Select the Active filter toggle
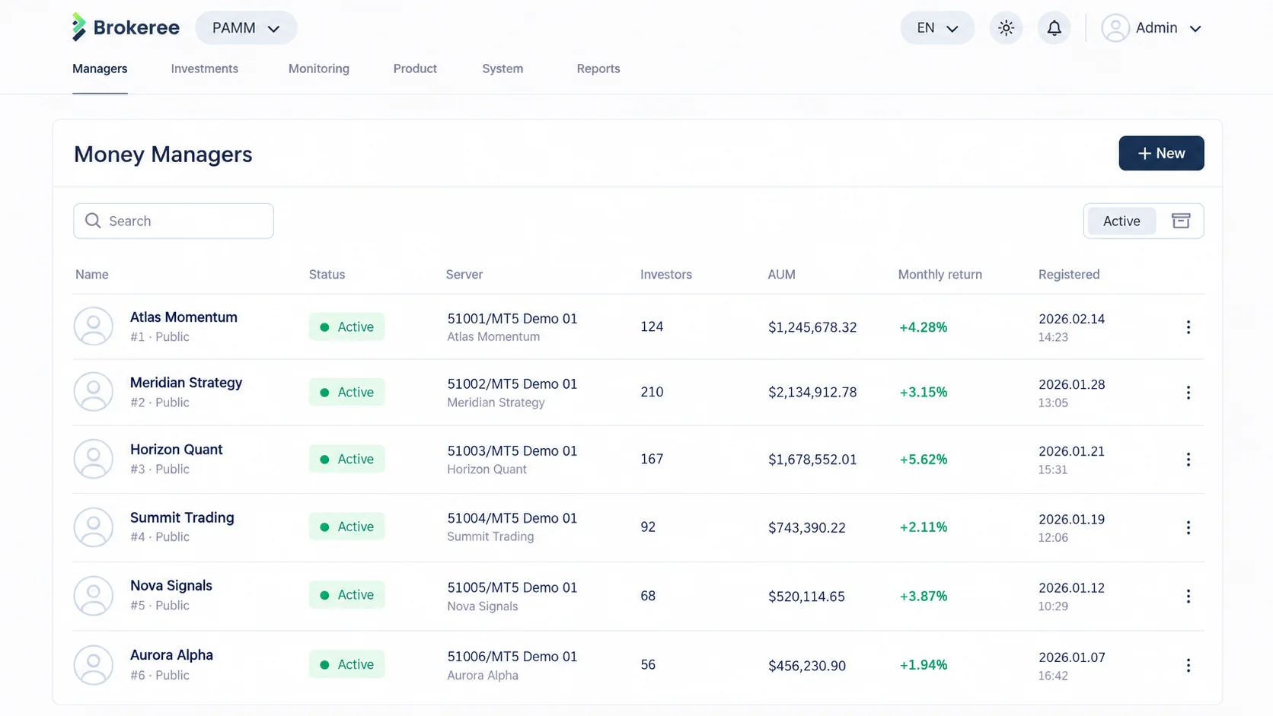 coord(1121,221)
